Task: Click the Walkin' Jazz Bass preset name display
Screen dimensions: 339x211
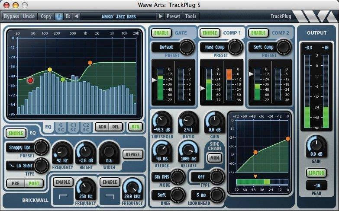Action: 119,16
